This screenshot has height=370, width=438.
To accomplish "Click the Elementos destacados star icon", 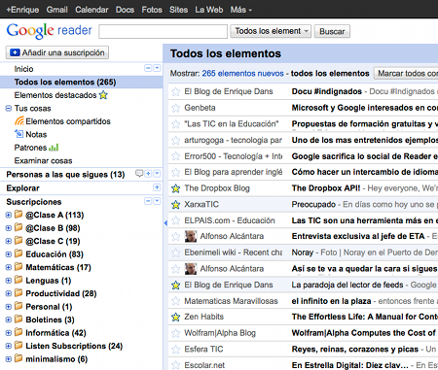I will tap(103, 95).
